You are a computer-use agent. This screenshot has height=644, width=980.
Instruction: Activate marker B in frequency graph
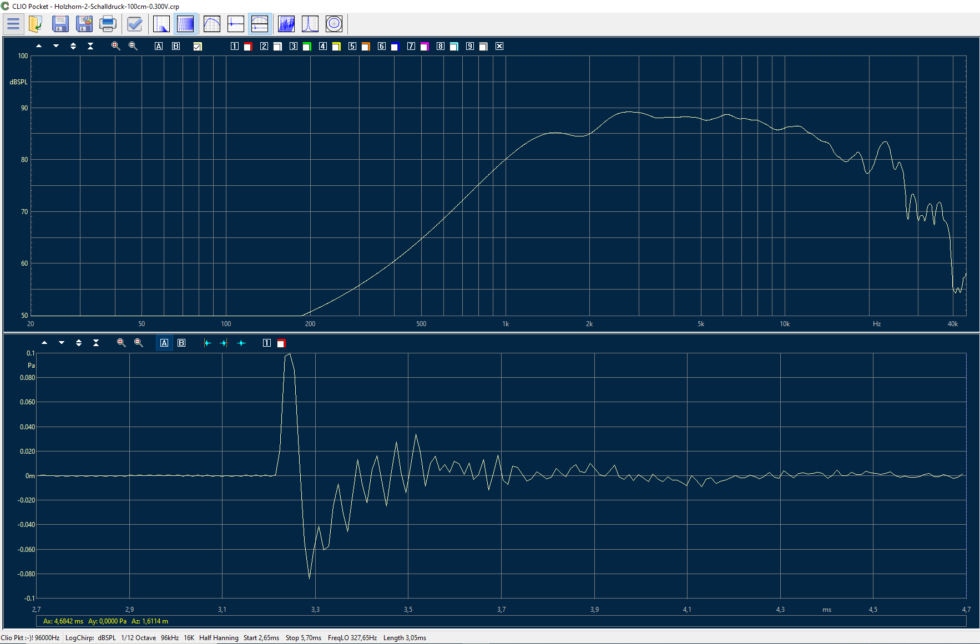pyautogui.click(x=176, y=46)
